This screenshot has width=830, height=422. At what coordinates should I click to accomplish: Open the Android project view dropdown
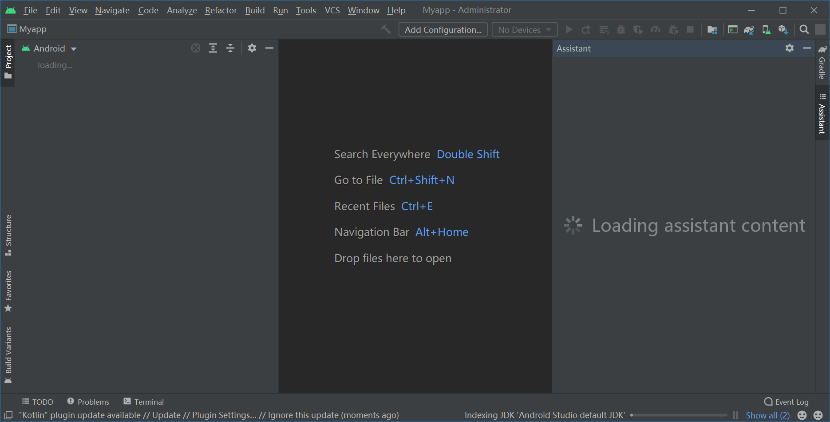49,48
